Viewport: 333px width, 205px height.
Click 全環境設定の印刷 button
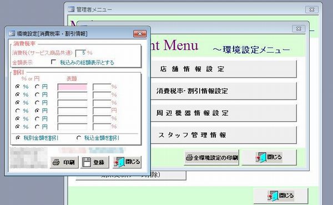[x=211, y=157]
